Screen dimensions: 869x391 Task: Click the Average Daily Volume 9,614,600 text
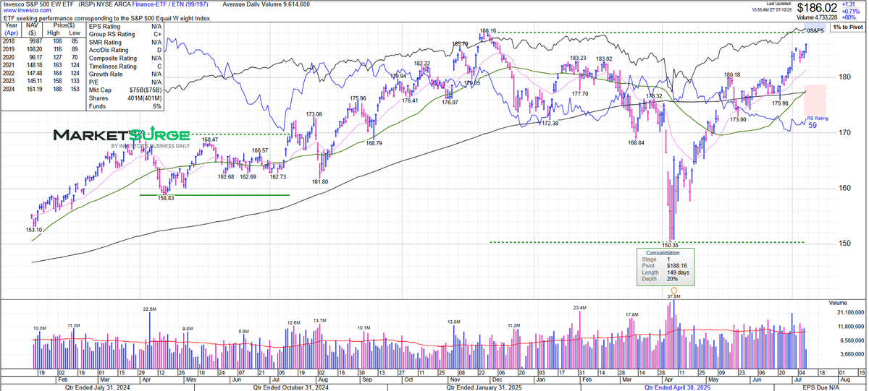(x=266, y=4)
